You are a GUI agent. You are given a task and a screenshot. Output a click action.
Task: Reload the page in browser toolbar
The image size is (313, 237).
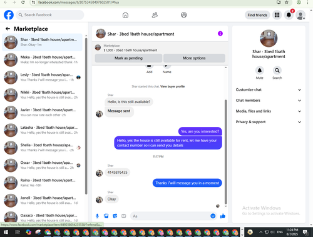pos(23,3)
